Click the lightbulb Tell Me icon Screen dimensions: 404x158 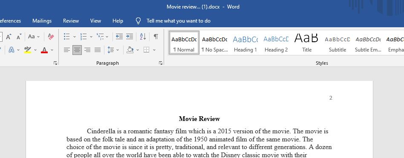point(139,21)
